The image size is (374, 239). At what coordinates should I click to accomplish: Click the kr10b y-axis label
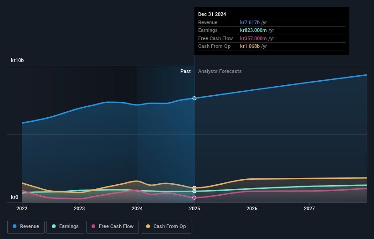click(x=17, y=60)
